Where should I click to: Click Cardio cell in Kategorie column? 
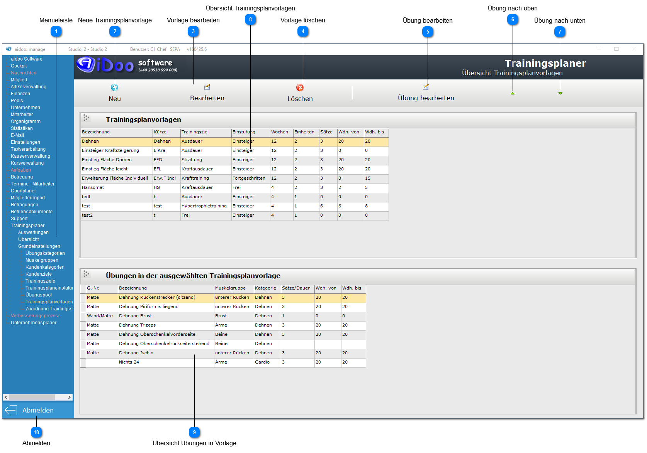pos(267,362)
